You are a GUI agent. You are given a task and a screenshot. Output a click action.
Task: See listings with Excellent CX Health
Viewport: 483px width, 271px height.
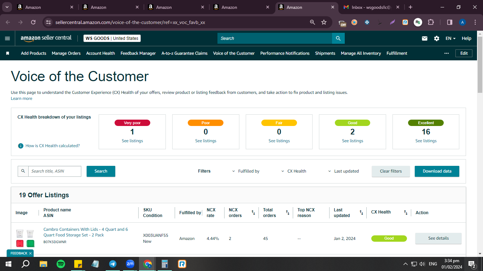[x=426, y=141]
